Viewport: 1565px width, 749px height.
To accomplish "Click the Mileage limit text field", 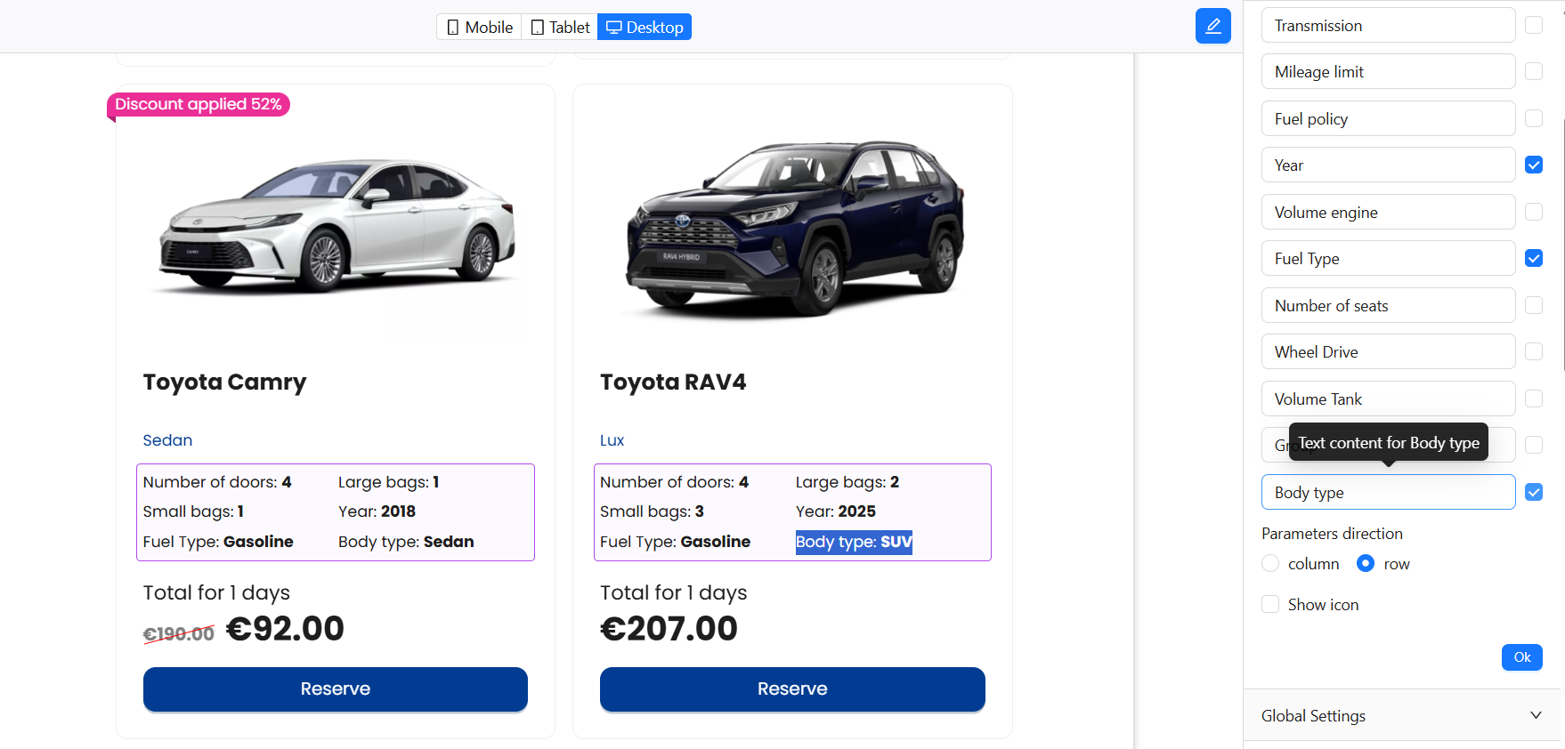I will click(1387, 72).
